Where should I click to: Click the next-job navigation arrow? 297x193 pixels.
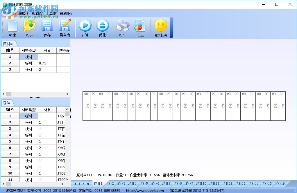click(x=83, y=183)
